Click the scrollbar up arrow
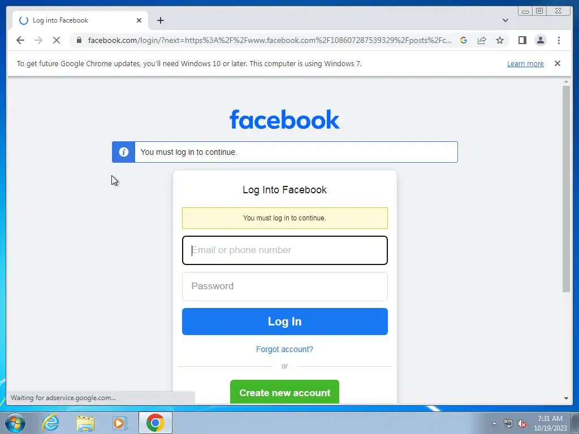This screenshot has height=434, width=579. [566, 81]
